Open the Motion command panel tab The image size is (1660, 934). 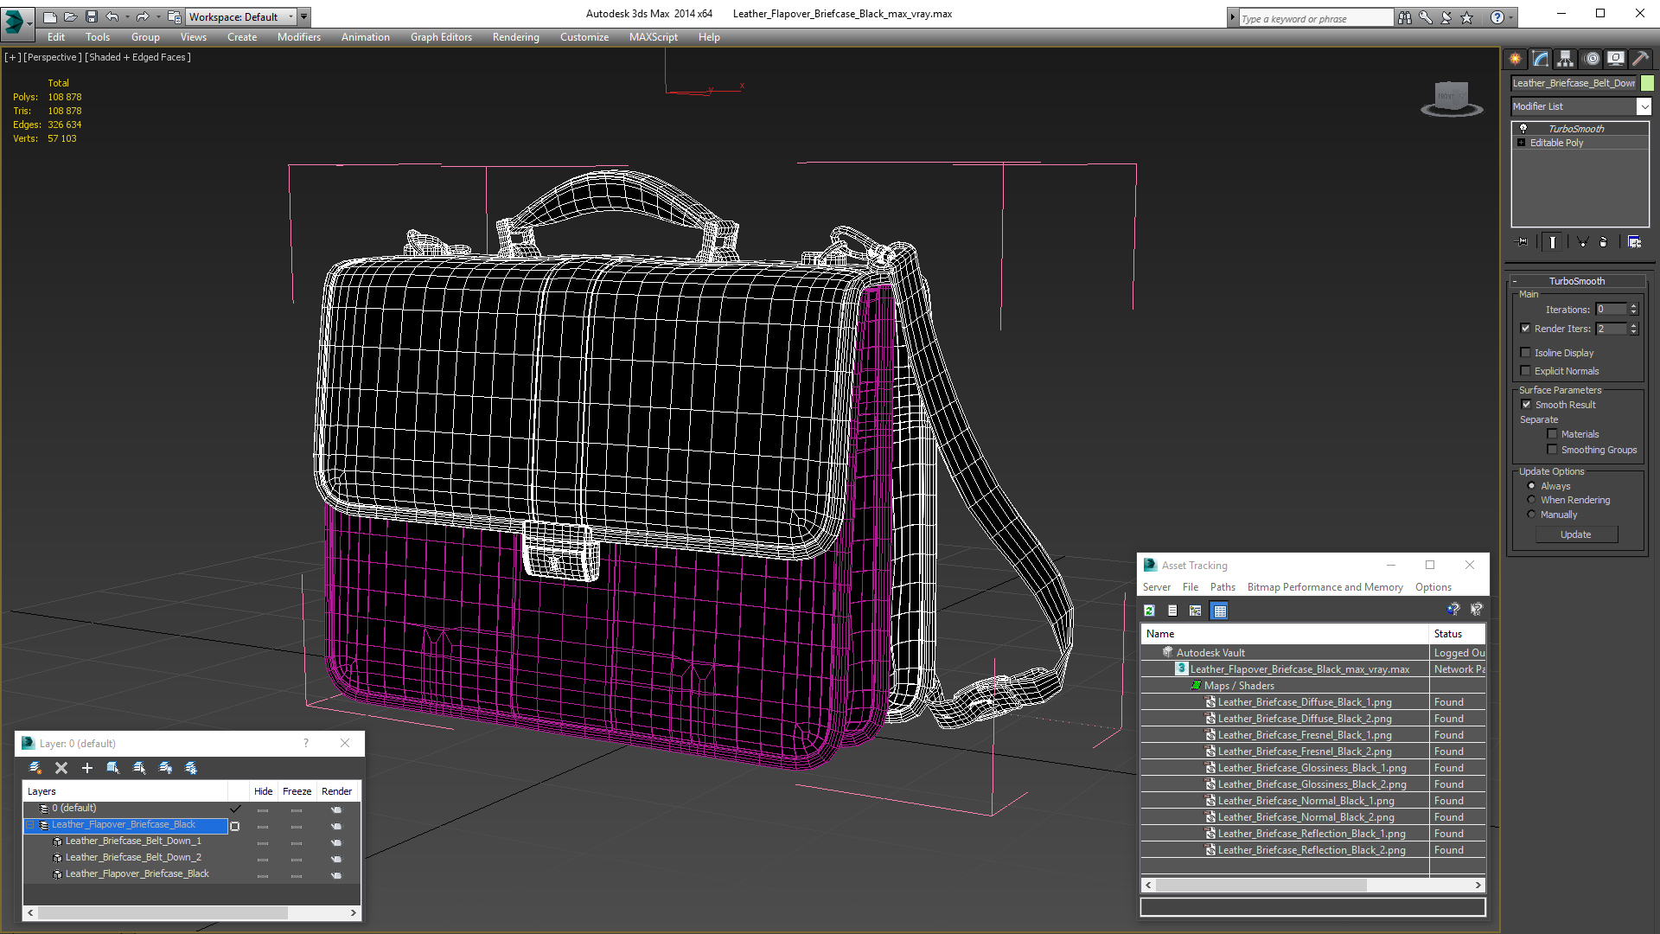click(1591, 59)
